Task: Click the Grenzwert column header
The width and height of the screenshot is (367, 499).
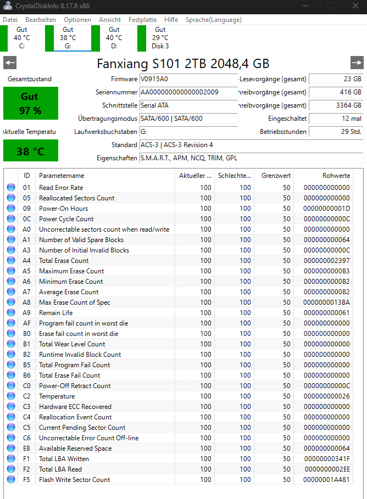Action: click(x=274, y=176)
